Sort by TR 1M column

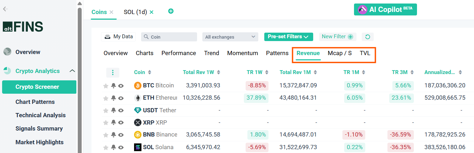355,72
